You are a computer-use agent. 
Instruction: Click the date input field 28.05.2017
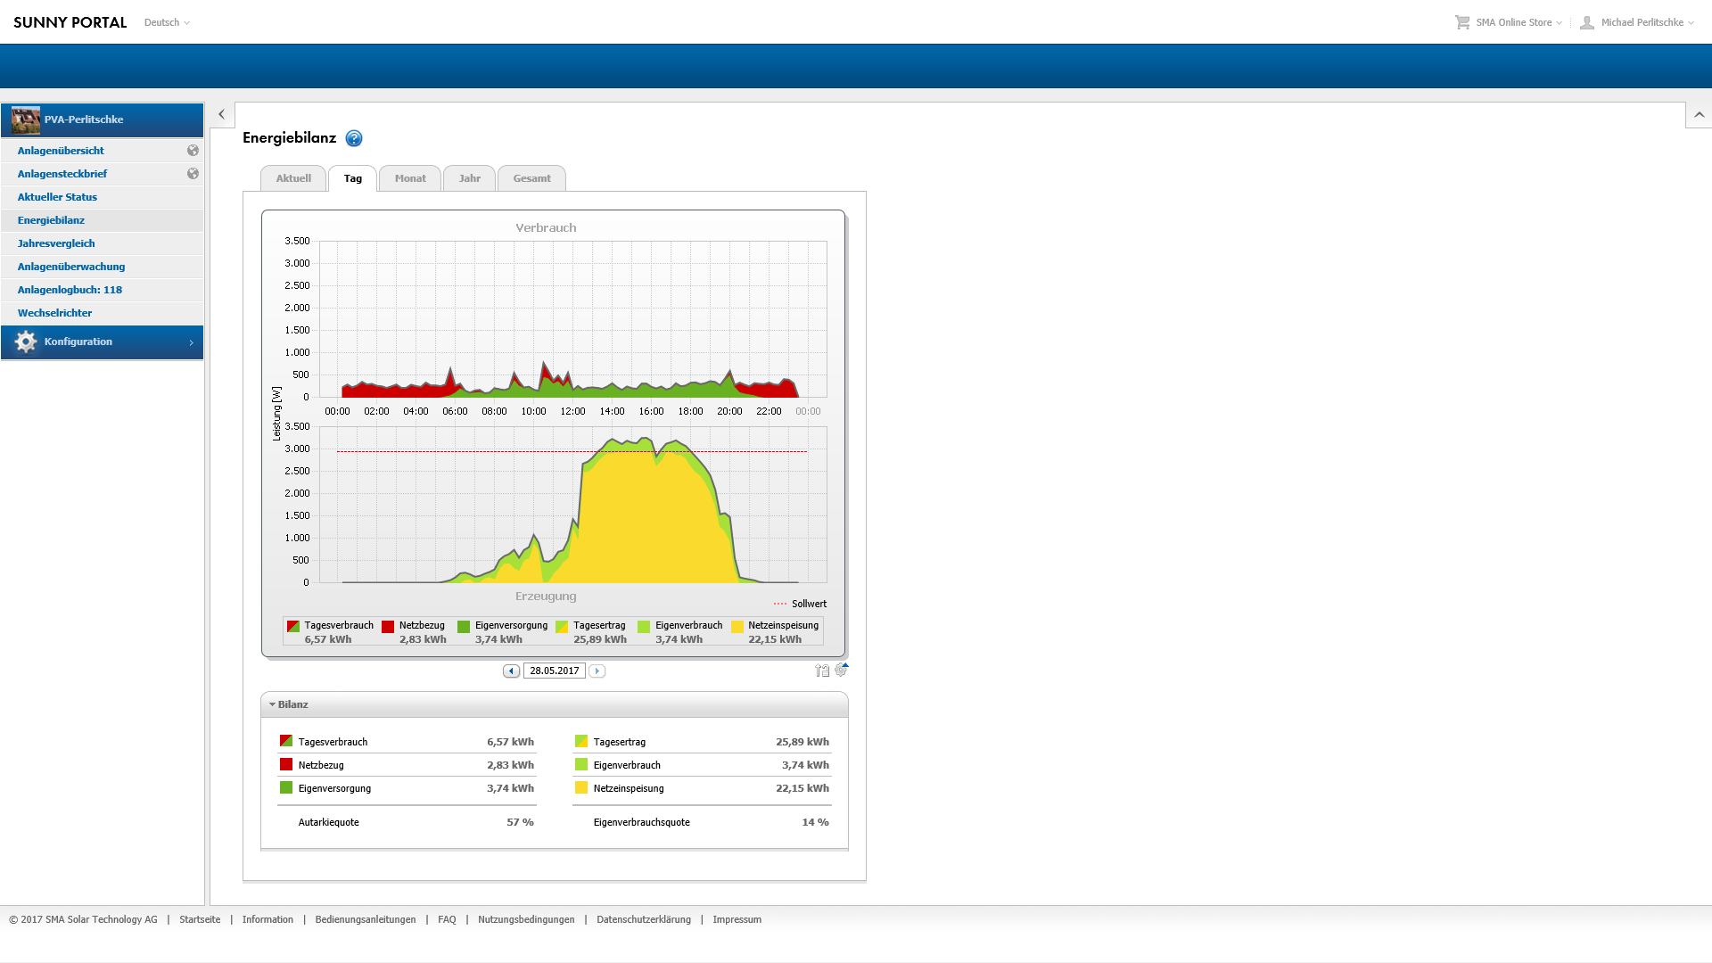click(554, 671)
